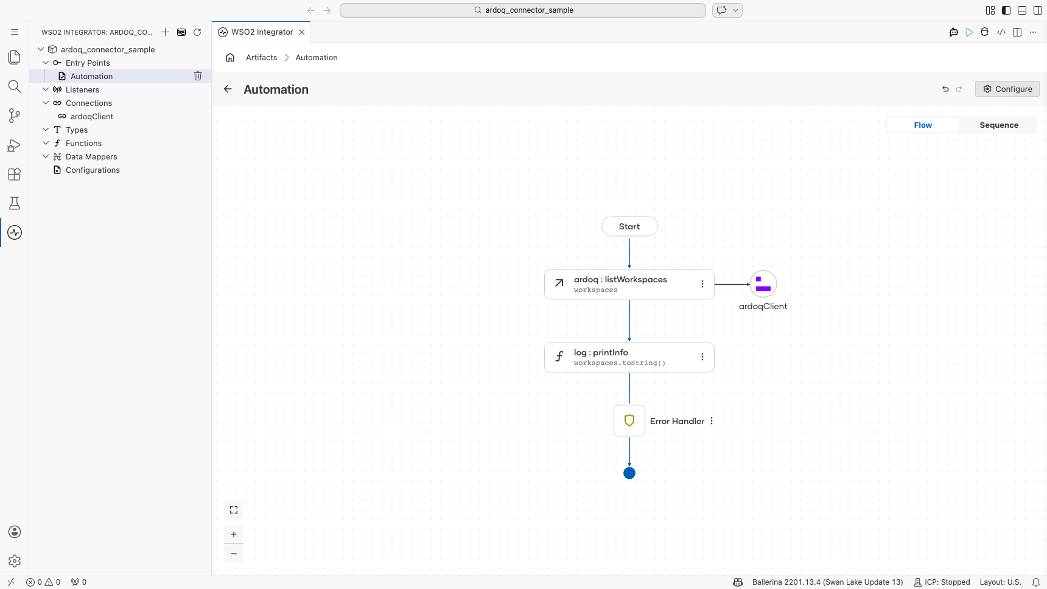The height and width of the screenshot is (589, 1047).
Task: Click the command center search field
Action: (523, 10)
